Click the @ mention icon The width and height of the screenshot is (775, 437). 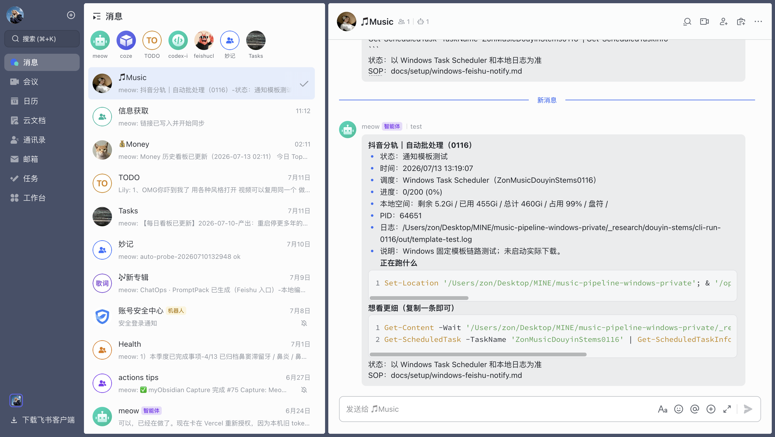tap(695, 409)
